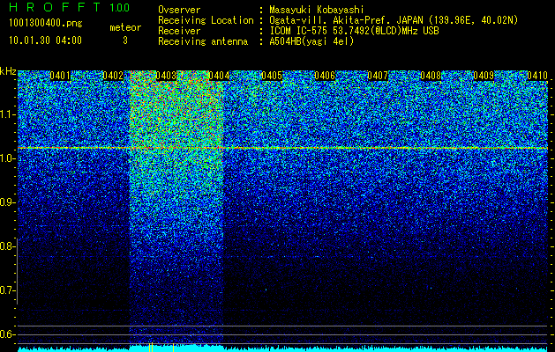Click the 0406 time marker
This screenshot has height=352, width=555.
325,76
